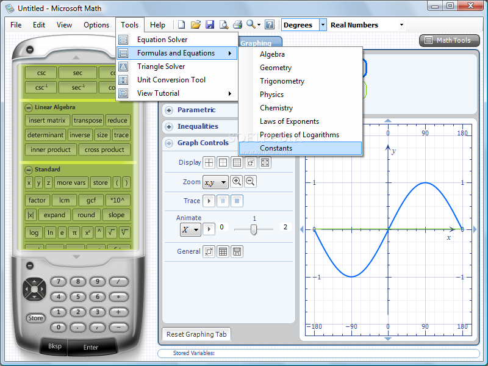Click the pan-left arrow beside the graph
This screenshot has height=366, width=488.
coord(301,229)
